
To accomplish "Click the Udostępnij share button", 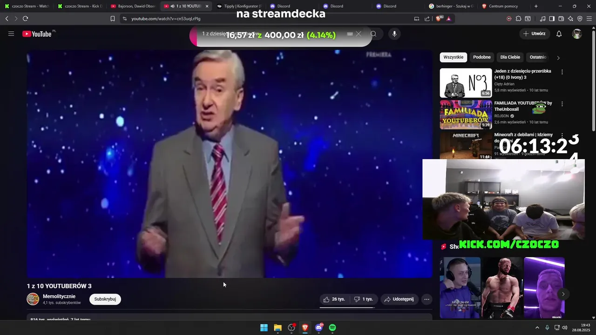I will (x=399, y=299).
